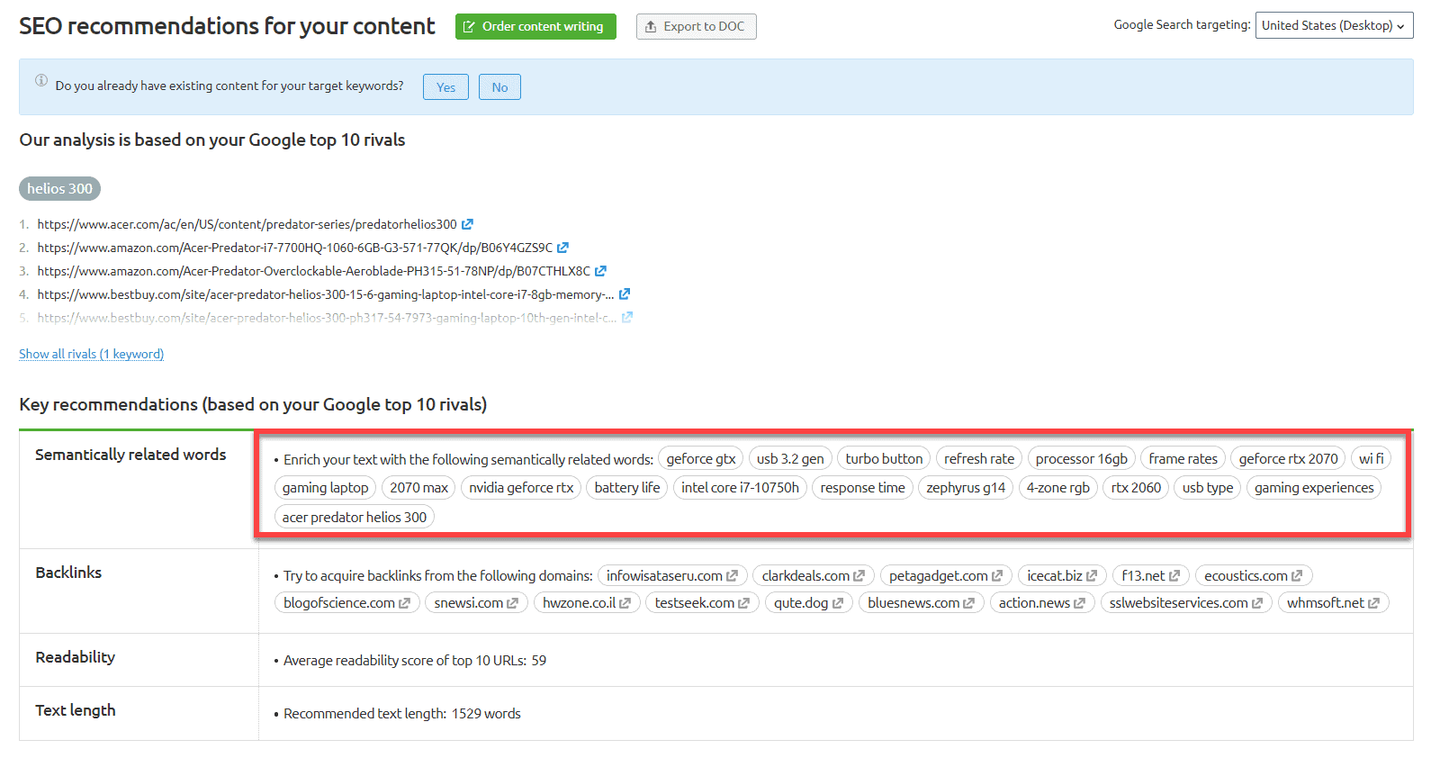Click Order content writing button

tap(535, 27)
